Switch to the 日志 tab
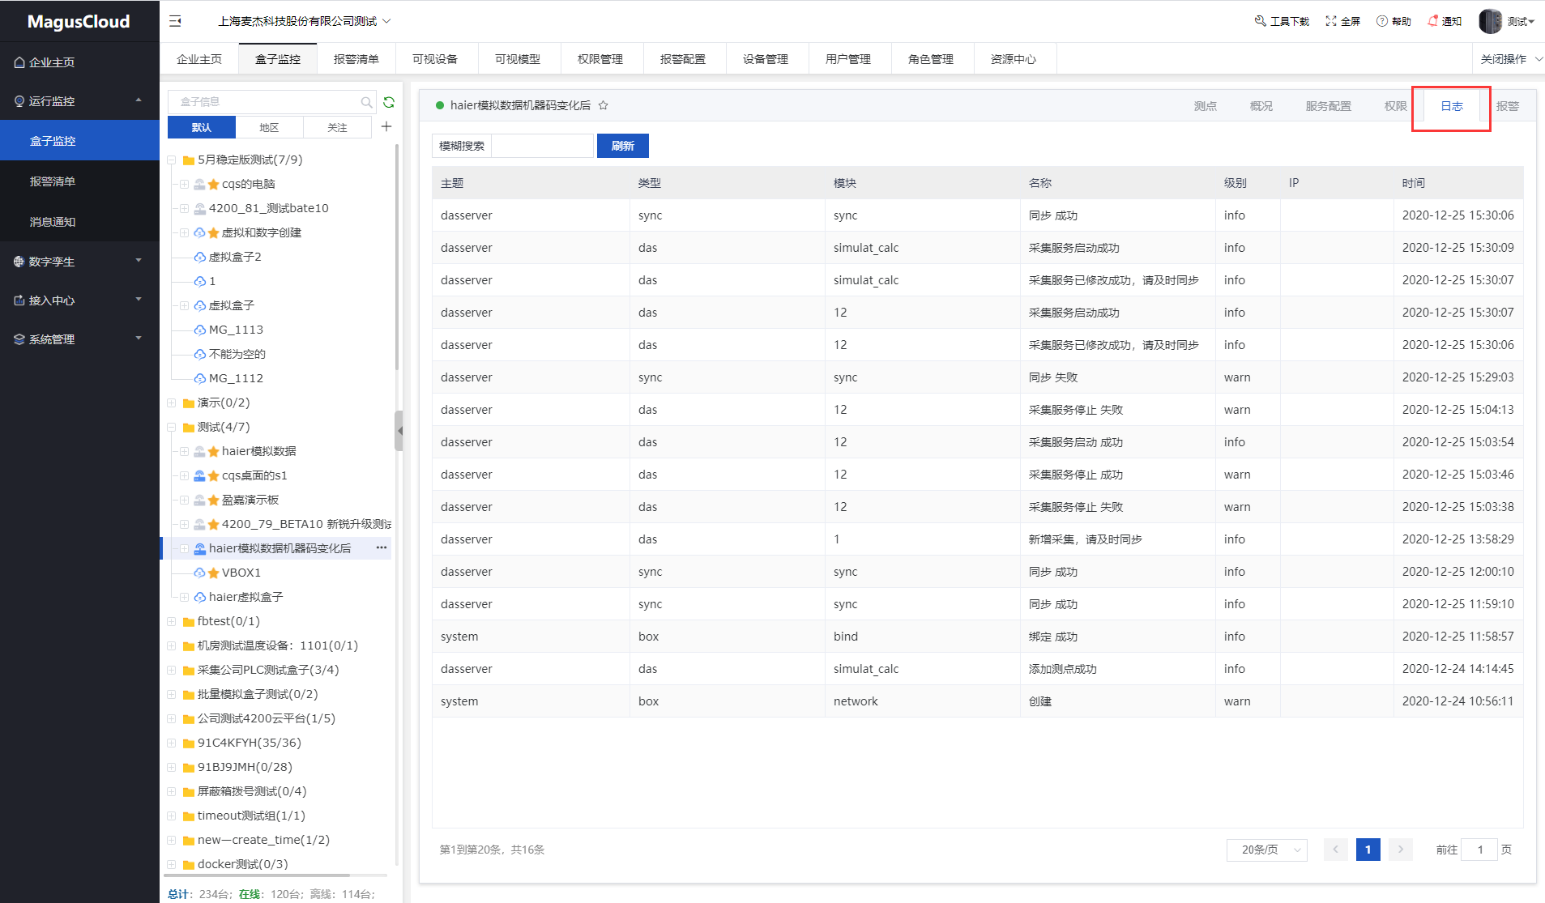This screenshot has height=903, width=1545. point(1452,106)
